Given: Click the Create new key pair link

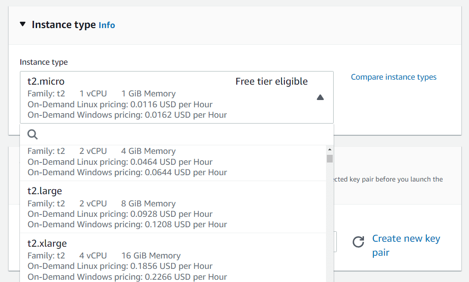Looking at the screenshot, I should [x=406, y=245].
